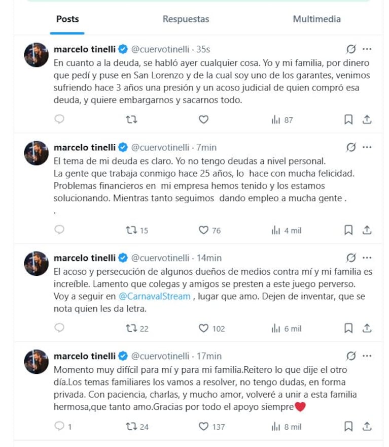
Task: Open the Multimedia tab
Action: tap(316, 19)
